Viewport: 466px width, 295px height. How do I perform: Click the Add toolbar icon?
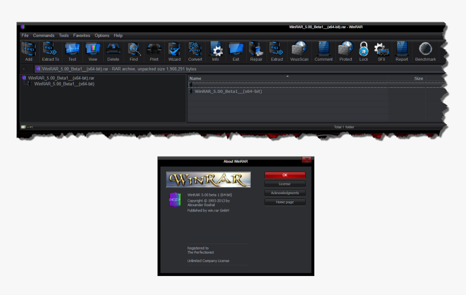click(29, 51)
